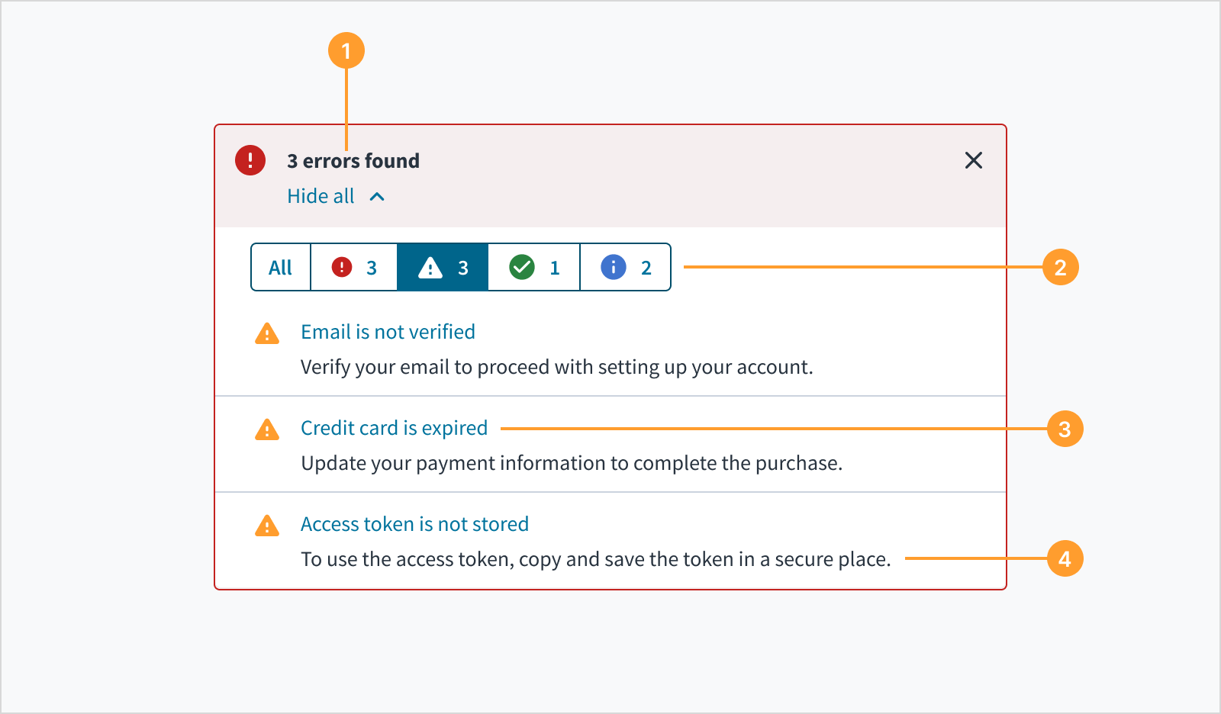
Task: Open the Credit card is expired link
Action: [x=394, y=428]
